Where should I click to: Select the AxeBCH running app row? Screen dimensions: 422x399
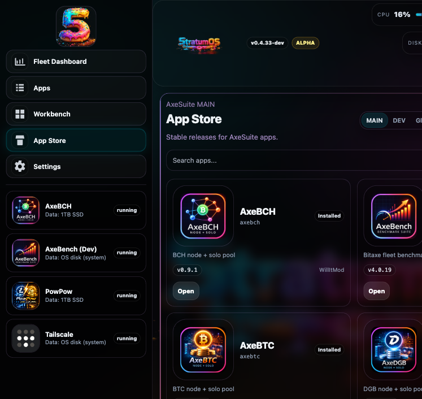pyautogui.click(x=76, y=210)
